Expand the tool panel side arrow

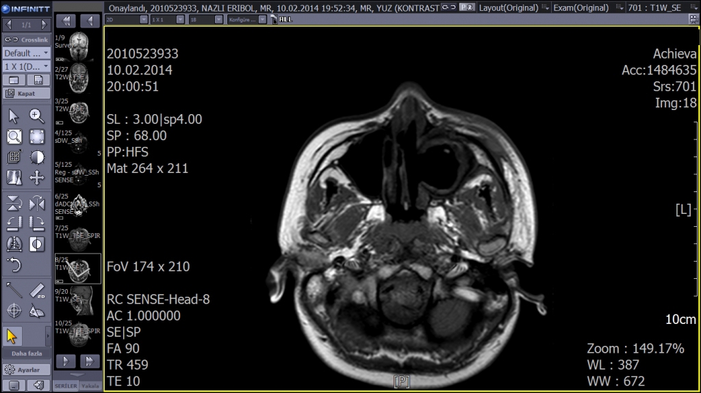[x=49, y=336]
